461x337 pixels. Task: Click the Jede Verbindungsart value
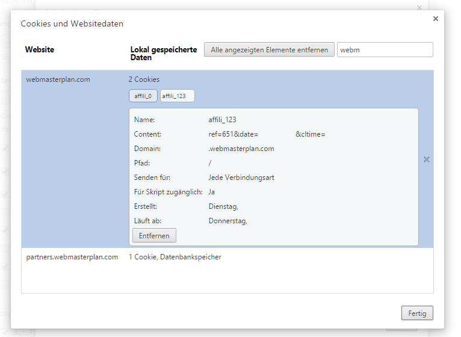click(241, 178)
